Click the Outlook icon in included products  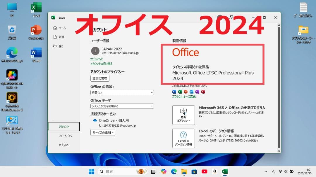[x=191, y=92]
